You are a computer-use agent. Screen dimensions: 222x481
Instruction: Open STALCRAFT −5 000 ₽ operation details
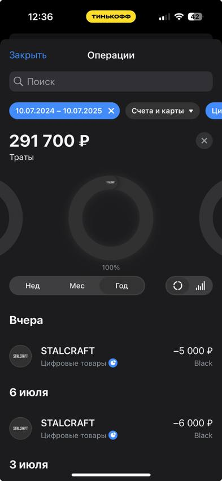pos(111,356)
